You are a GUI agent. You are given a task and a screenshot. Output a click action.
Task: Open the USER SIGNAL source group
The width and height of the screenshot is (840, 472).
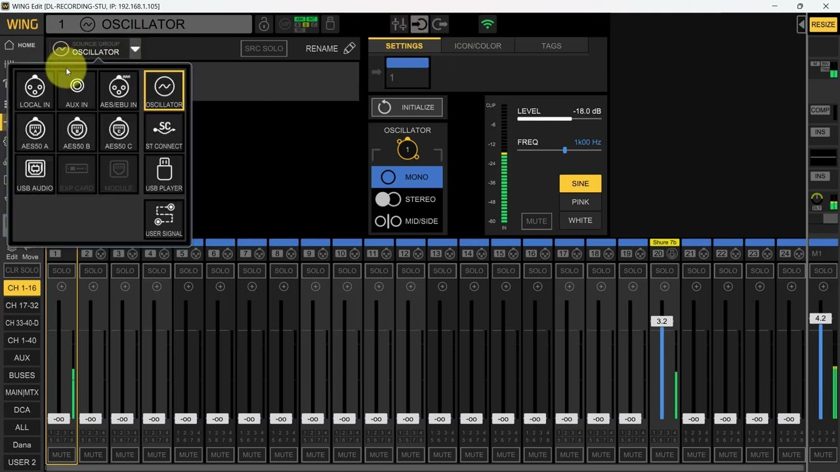tap(164, 220)
